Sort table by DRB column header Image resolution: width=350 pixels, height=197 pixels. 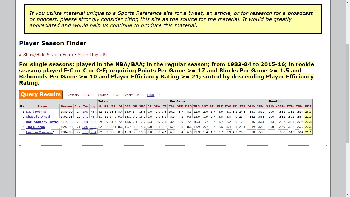pyautogui.click(x=188, y=106)
